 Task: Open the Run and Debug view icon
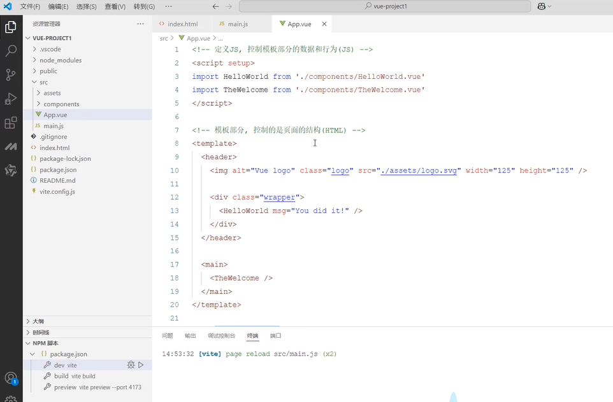coord(11,99)
